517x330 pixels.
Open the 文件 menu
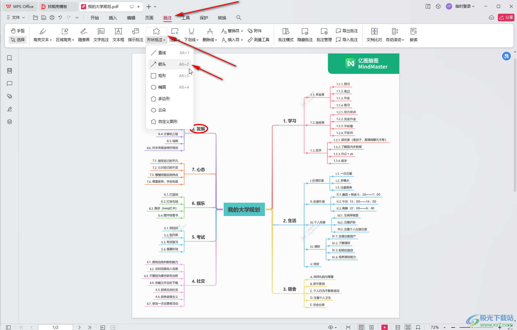[x=16, y=18]
